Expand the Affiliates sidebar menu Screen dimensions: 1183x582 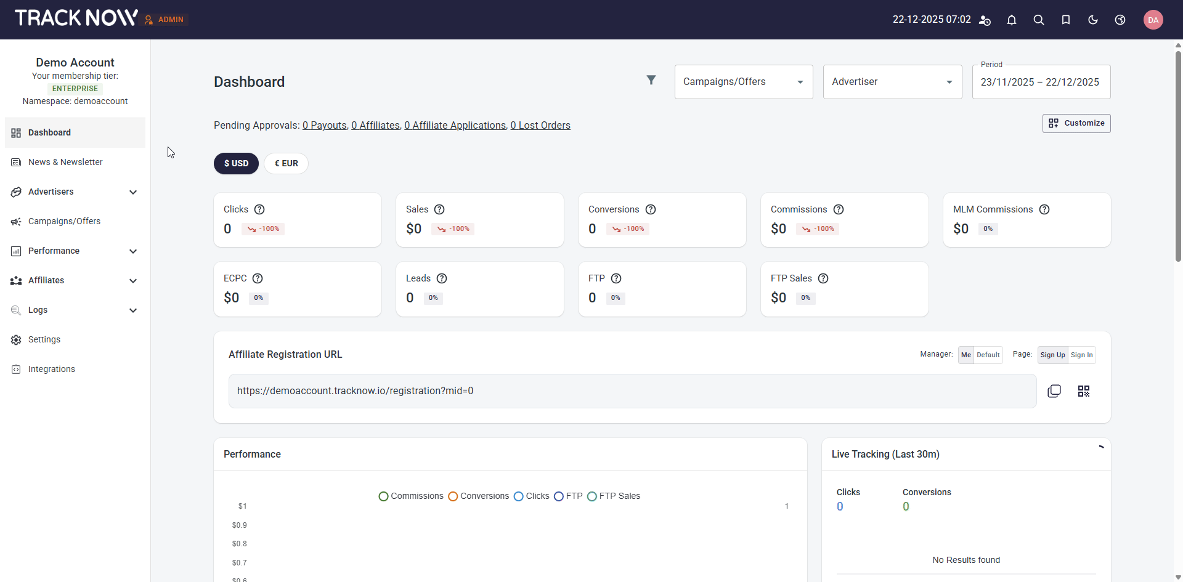click(75, 280)
